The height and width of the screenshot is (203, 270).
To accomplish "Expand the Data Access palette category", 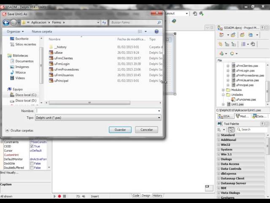I will (219, 164).
